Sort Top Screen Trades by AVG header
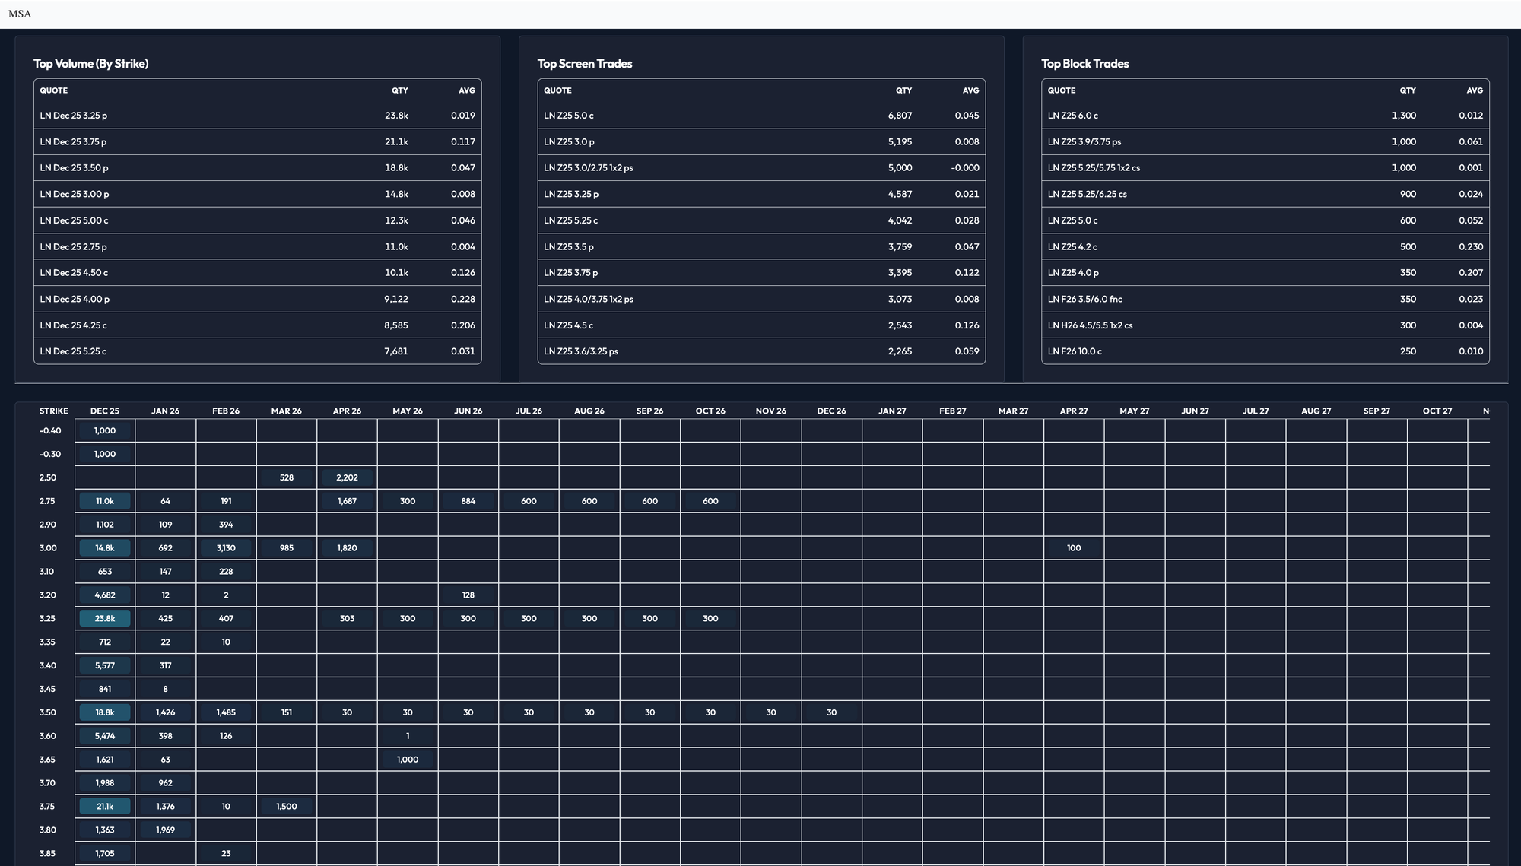 (970, 90)
